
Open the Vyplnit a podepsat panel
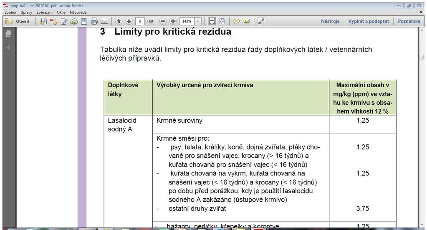click(369, 21)
